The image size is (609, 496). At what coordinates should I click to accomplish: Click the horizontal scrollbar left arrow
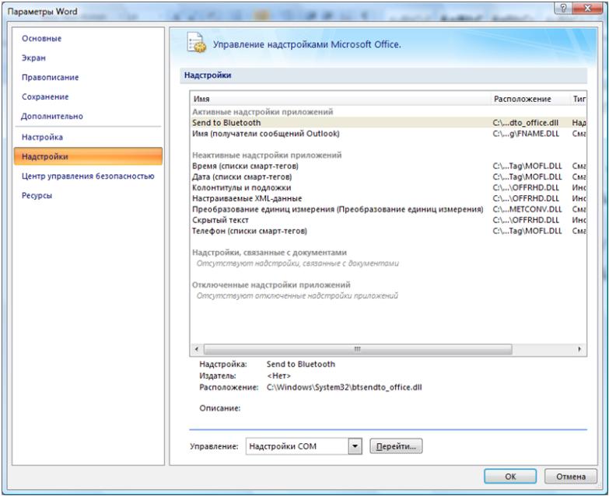pos(197,349)
